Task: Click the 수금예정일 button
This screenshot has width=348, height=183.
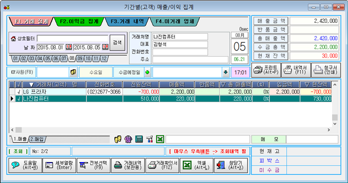Action: (129, 72)
